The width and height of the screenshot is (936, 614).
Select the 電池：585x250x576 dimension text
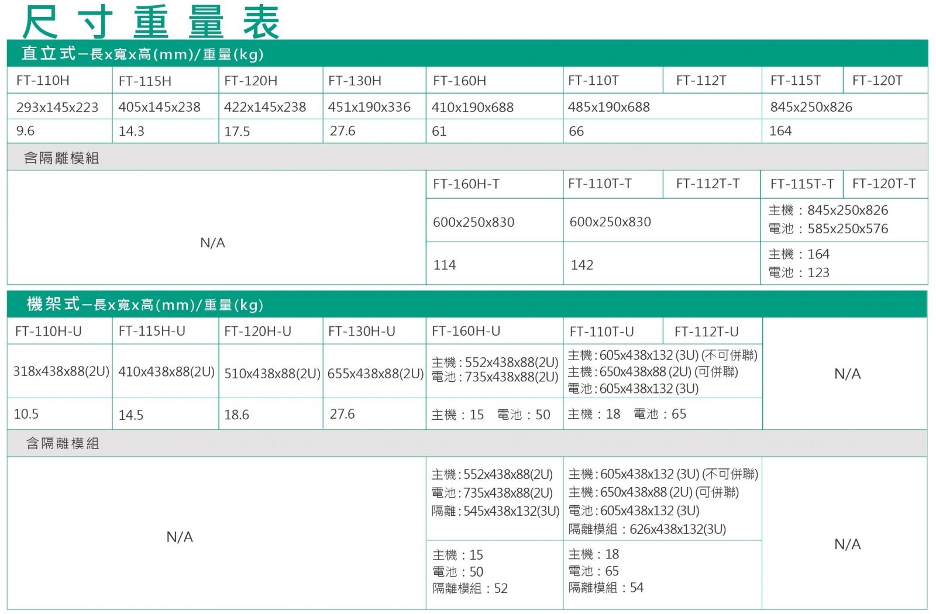828,229
